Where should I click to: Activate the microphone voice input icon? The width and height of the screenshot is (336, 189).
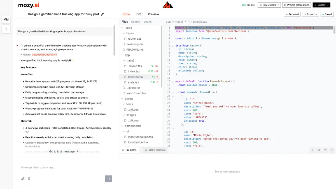pos(29,179)
